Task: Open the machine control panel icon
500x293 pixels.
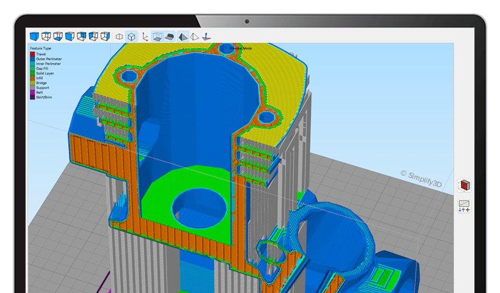Action: point(465,206)
